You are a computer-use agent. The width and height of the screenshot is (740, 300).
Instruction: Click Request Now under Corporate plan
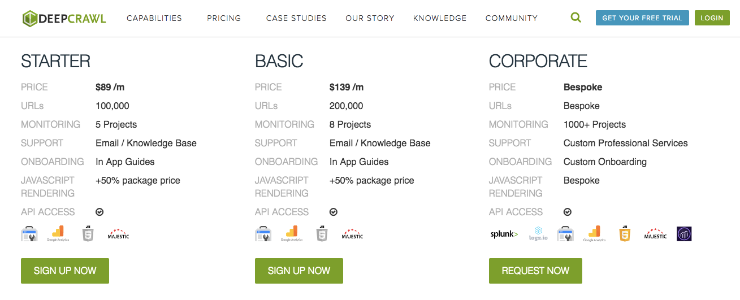[x=535, y=271]
